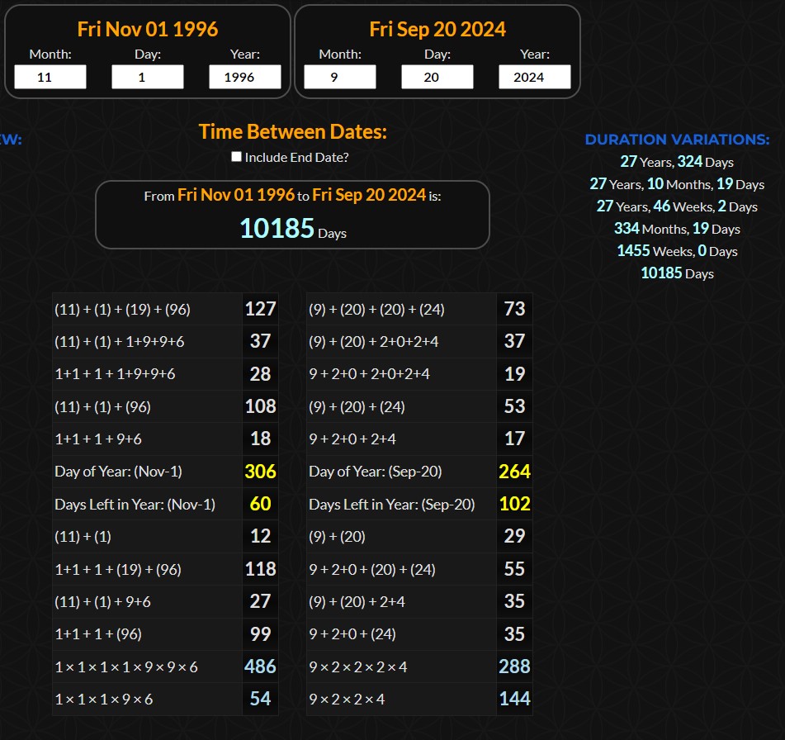Select the 27 Years, 324 Days variation
785x740 pixels.
tap(677, 162)
